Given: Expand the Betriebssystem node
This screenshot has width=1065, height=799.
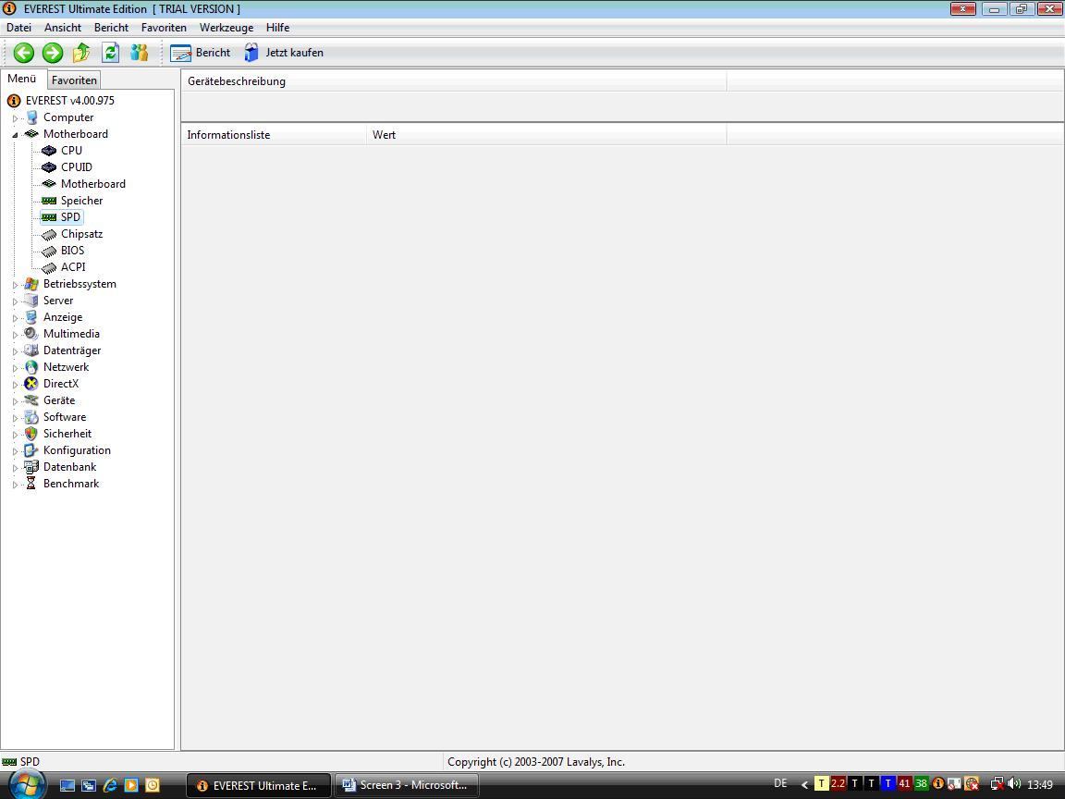Looking at the screenshot, I should pyautogui.click(x=15, y=285).
